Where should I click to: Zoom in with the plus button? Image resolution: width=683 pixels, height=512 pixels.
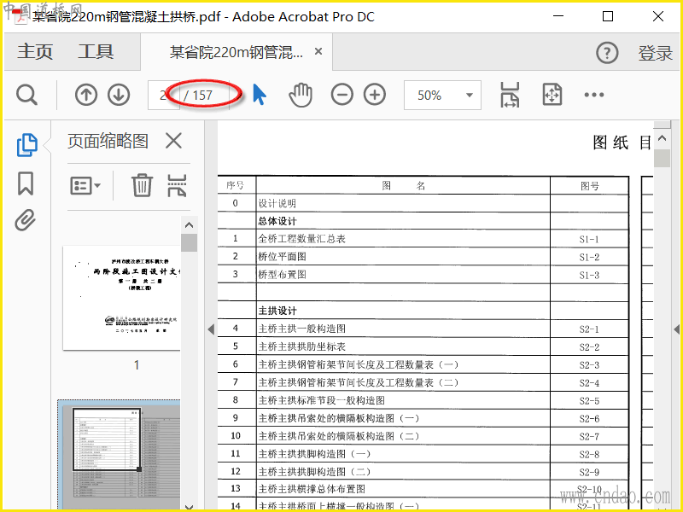pyautogui.click(x=375, y=95)
